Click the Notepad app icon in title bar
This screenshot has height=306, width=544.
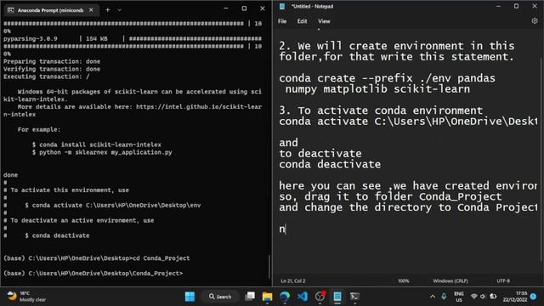282,6
